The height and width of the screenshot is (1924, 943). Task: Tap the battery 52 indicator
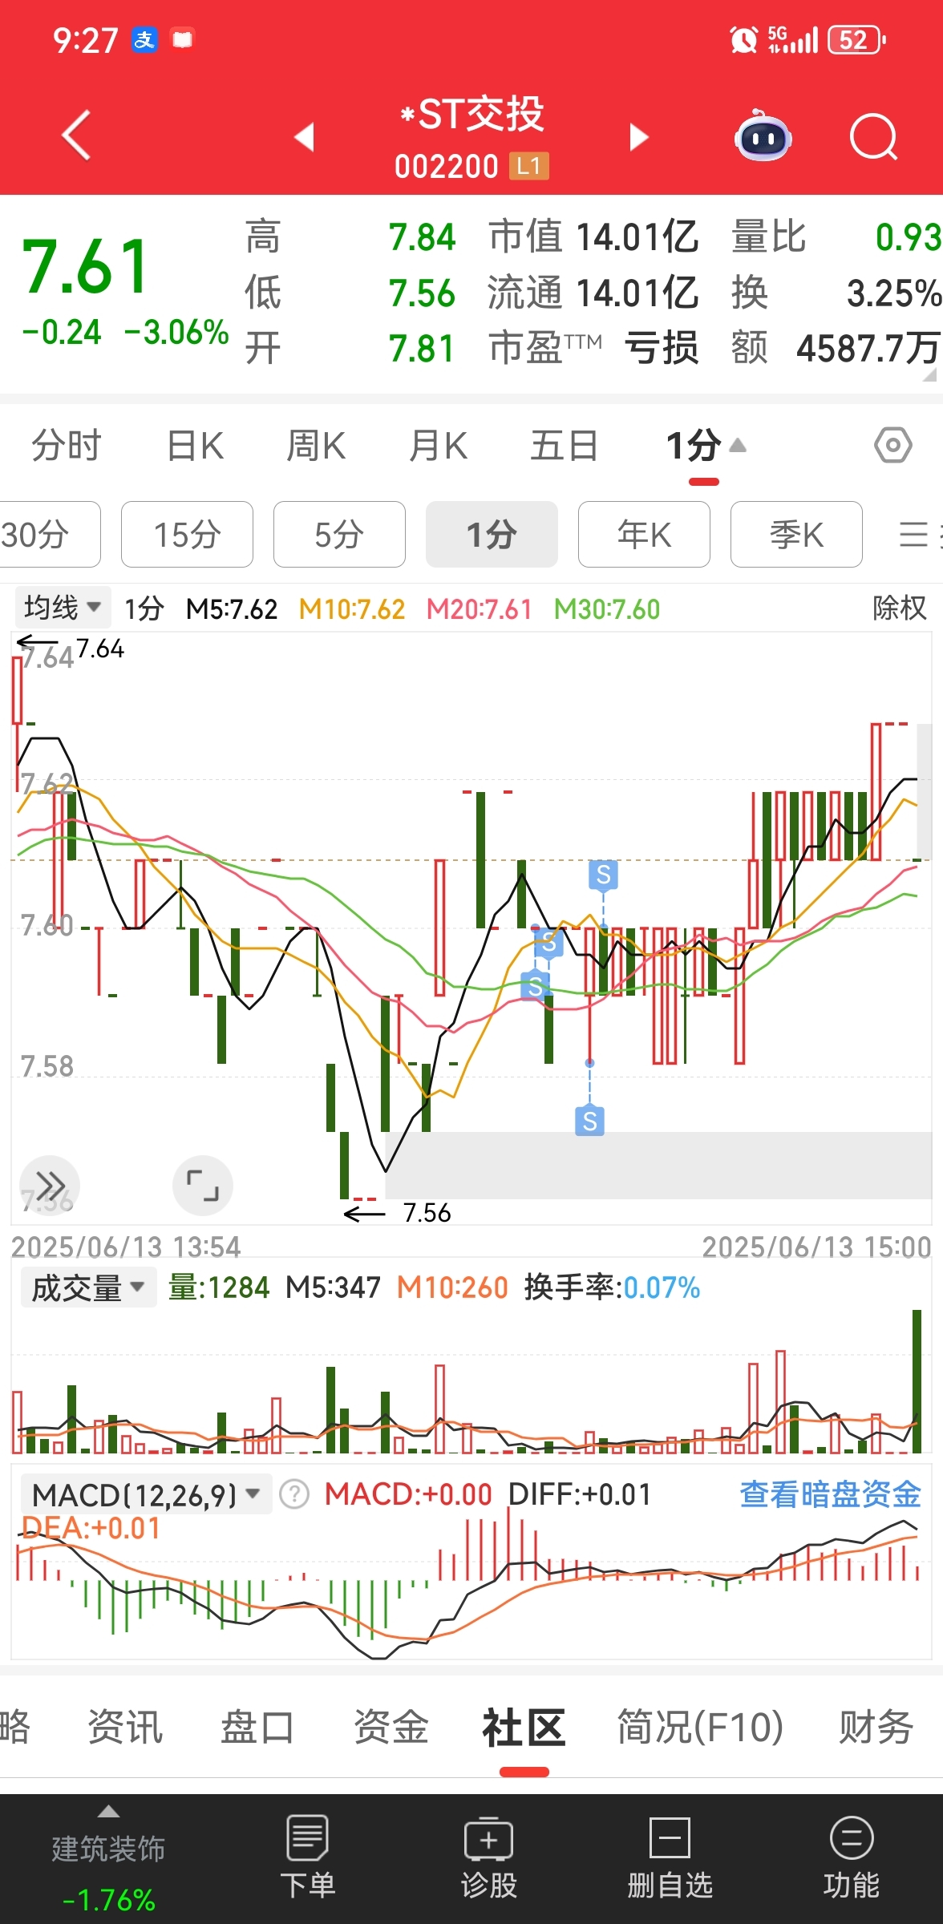(x=856, y=39)
